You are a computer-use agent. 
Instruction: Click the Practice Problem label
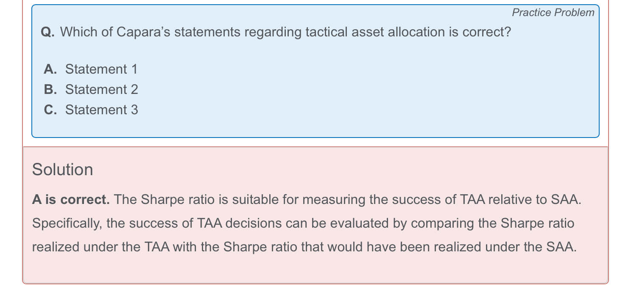point(553,12)
